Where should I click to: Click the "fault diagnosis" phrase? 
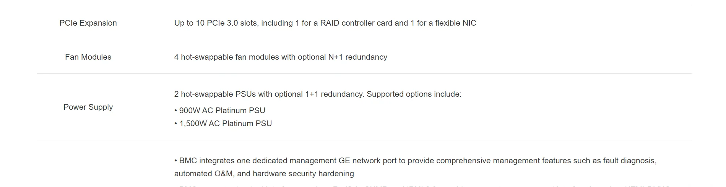pos(629,161)
